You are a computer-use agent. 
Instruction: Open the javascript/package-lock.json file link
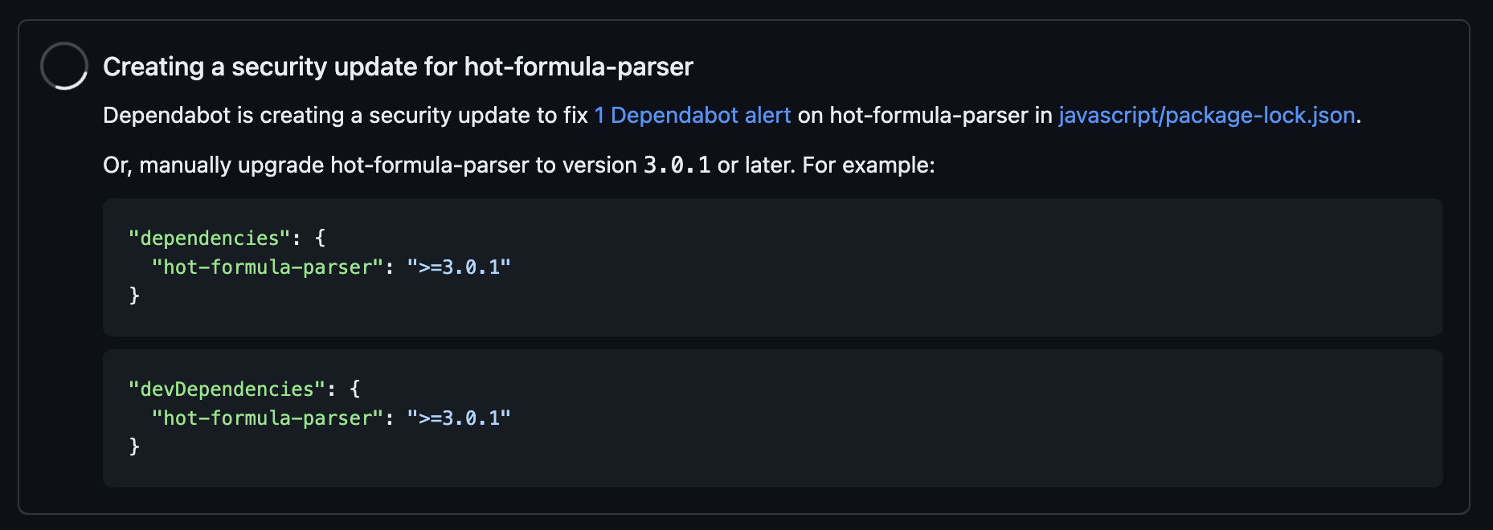1206,116
